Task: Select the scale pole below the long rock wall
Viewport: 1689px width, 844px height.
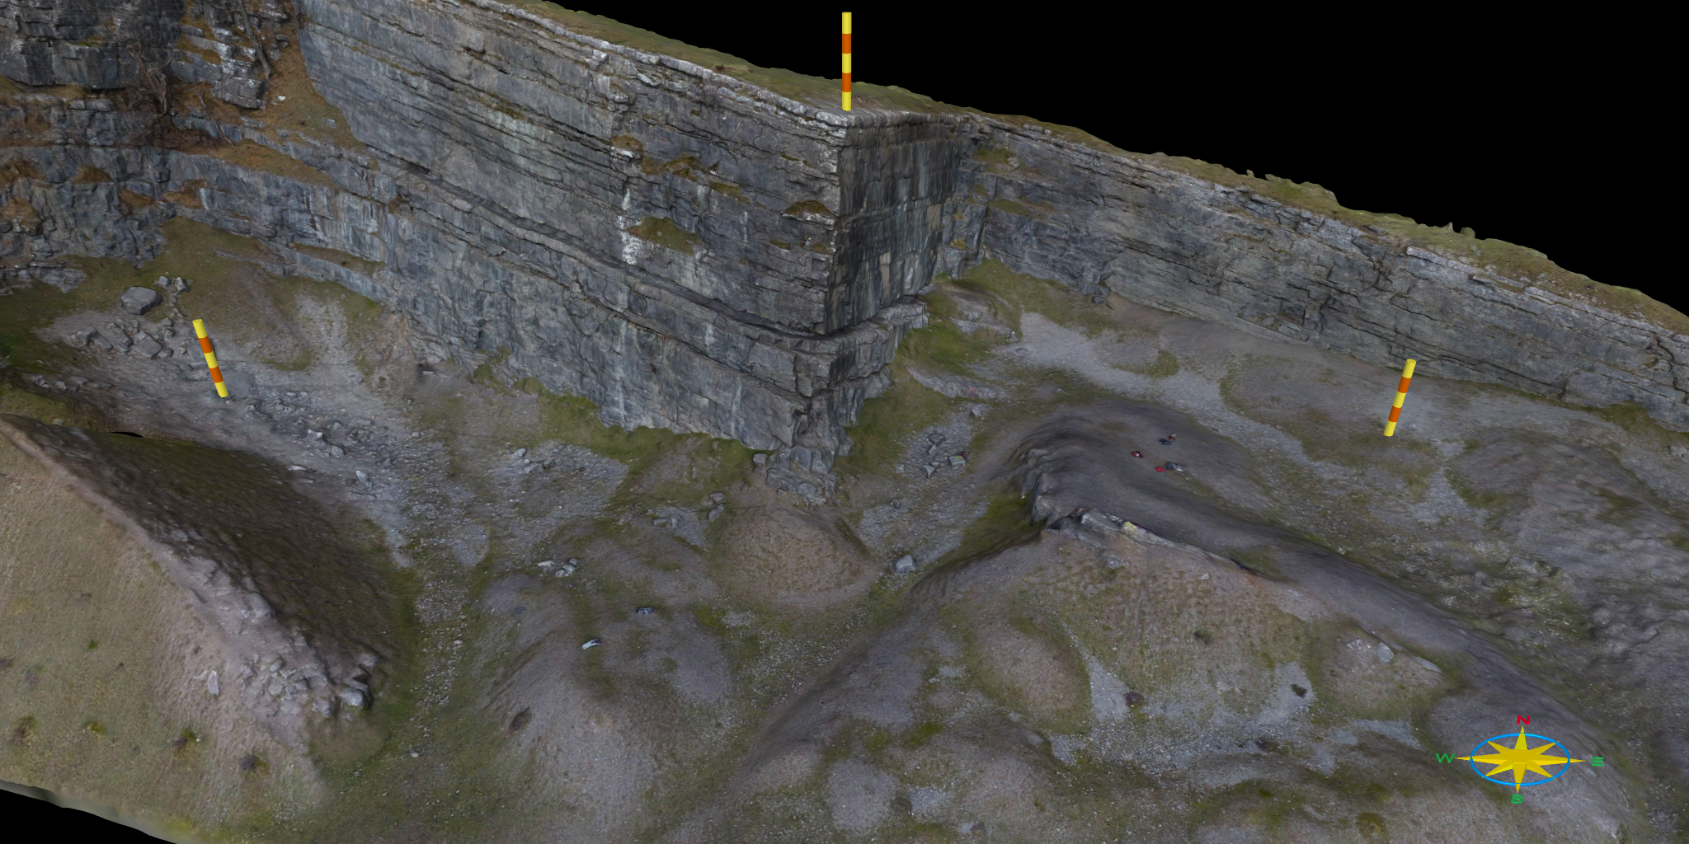Action: [1400, 398]
